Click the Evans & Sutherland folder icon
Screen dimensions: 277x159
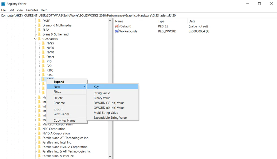(x=39, y=34)
